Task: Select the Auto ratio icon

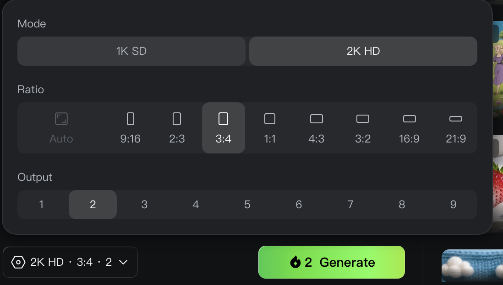Action: 61,119
